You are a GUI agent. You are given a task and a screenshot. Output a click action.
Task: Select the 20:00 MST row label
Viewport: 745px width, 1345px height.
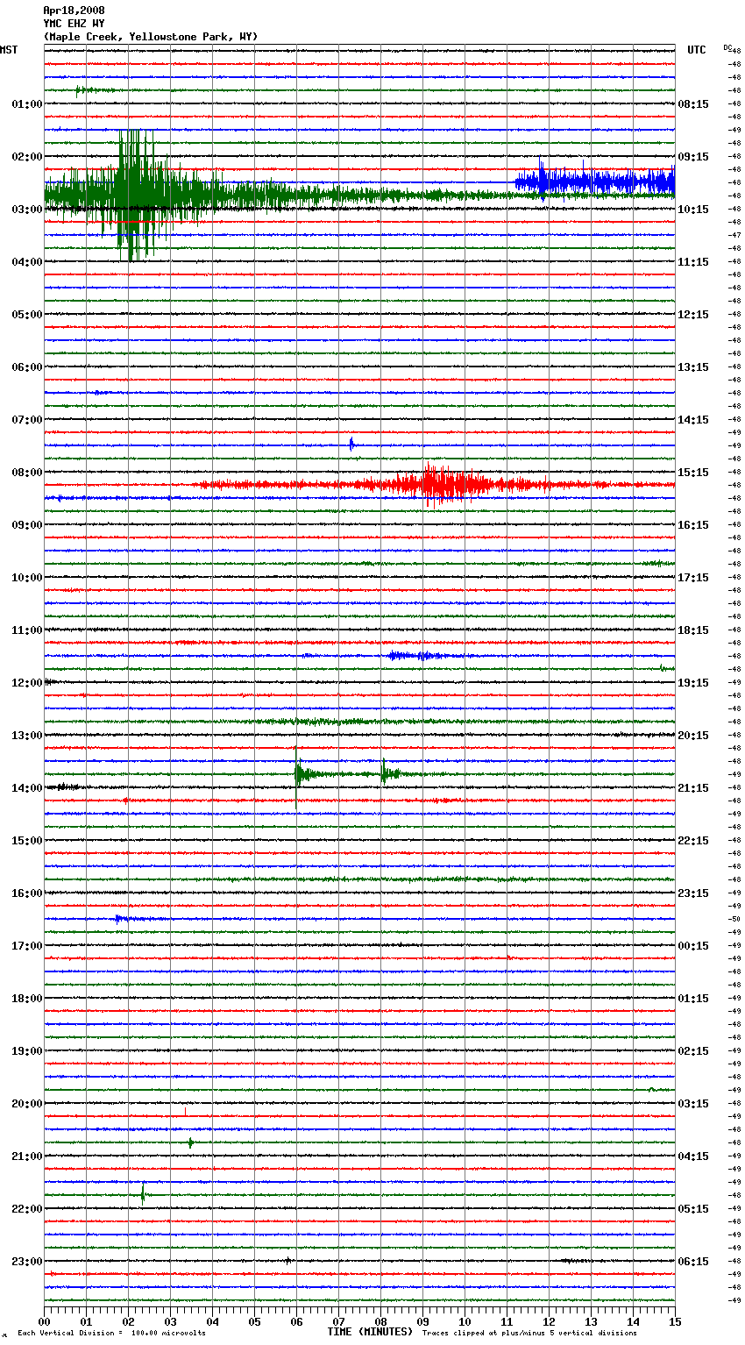pyautogui.click(x=27, y=1104)
